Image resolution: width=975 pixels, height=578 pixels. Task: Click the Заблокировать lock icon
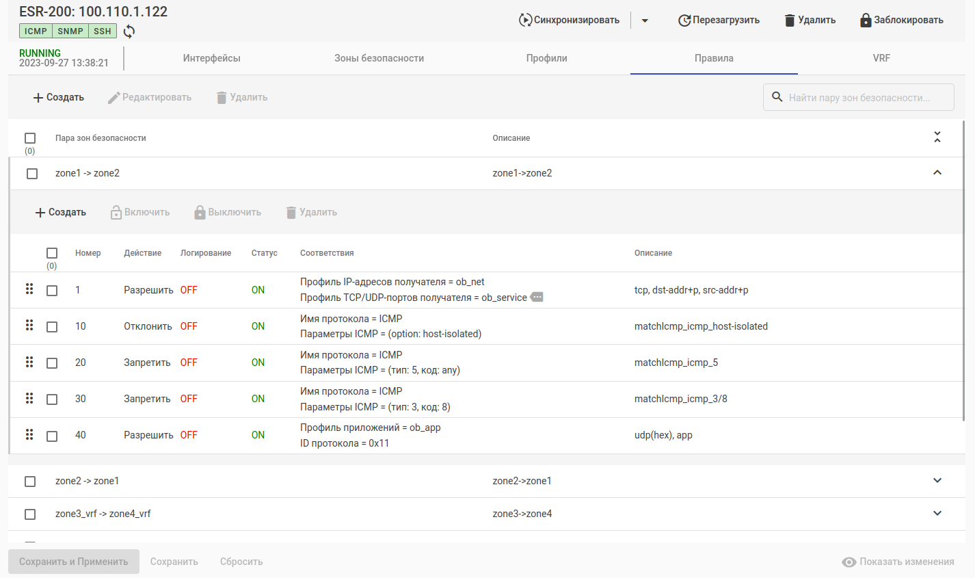[x=866, y=21]
